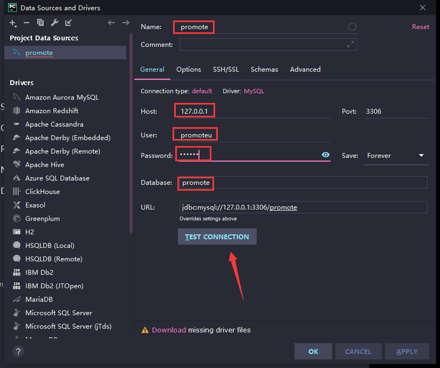Click the Reset link
This screenshot has width=440, height=368.
coord(421,27)
